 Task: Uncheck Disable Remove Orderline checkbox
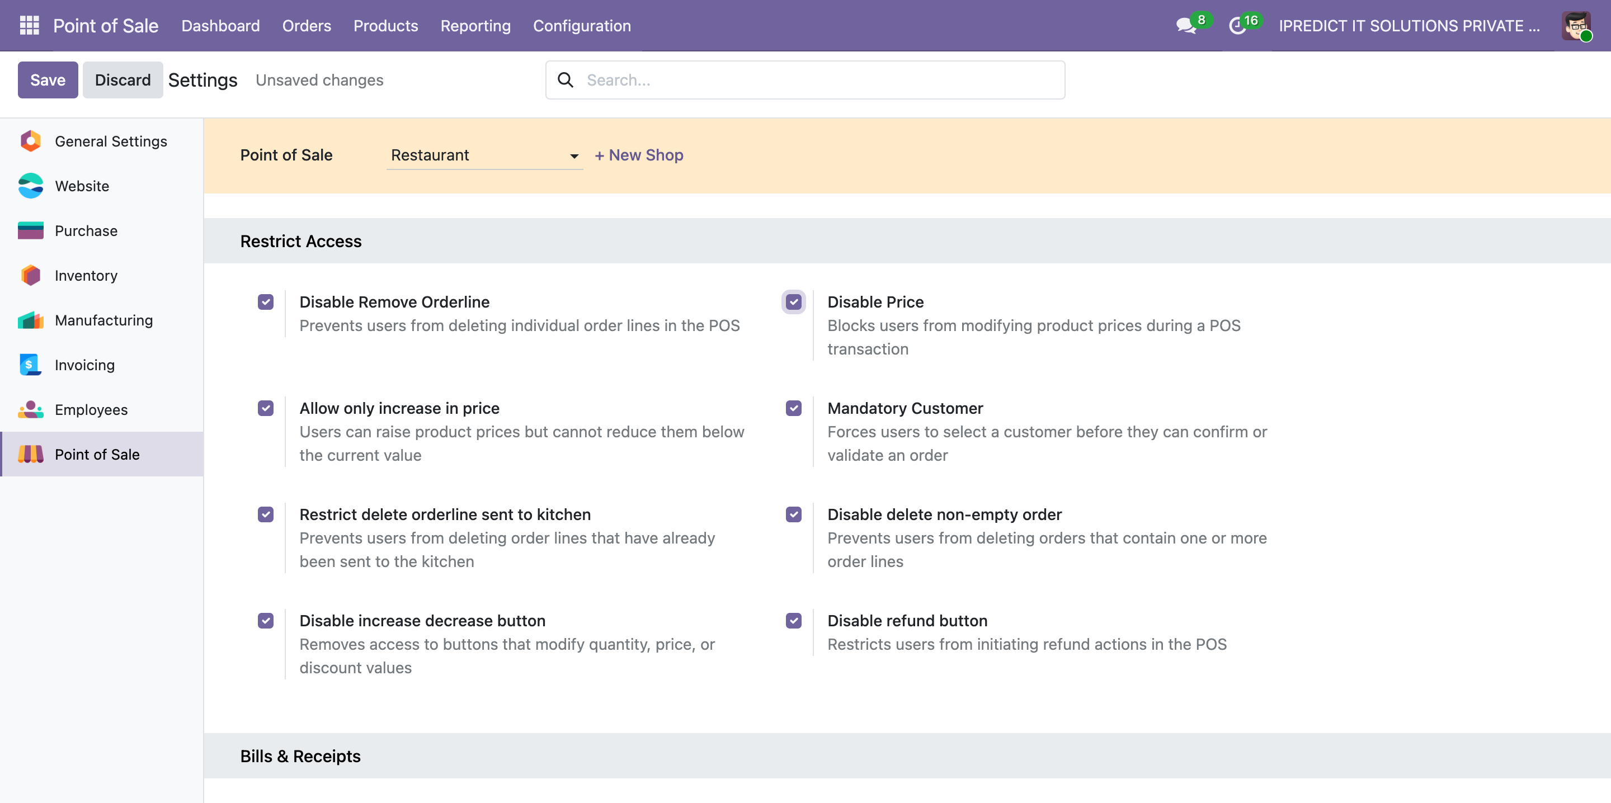(266, 302)
